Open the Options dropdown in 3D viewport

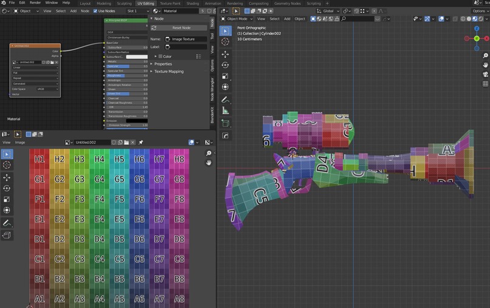480,11
